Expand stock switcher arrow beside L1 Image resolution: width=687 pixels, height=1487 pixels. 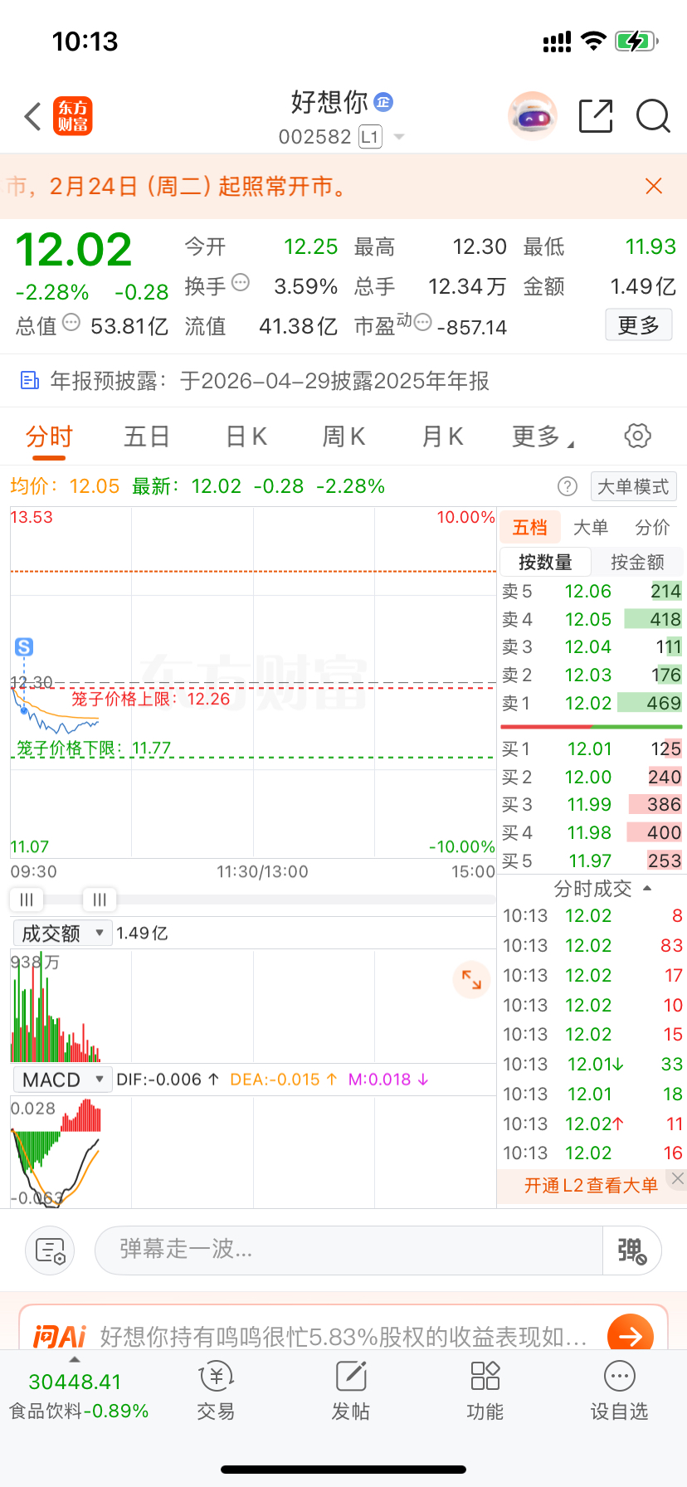399,137
